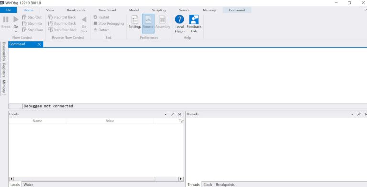Click Step Into in Flow Control
Screen dimensions: 367x187
point(32,23)
